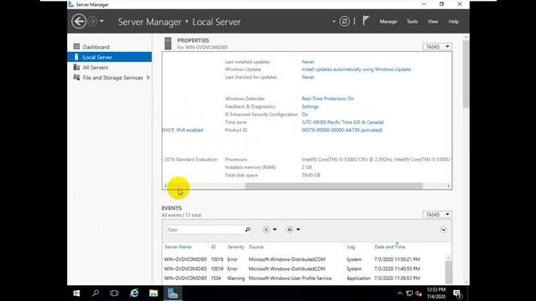Sort events by Severity column

click(236, 247)
